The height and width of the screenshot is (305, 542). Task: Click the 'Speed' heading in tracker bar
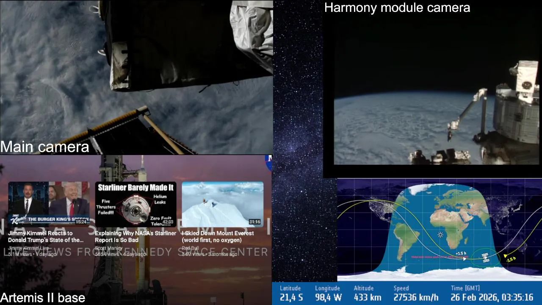tap(401, 288)
